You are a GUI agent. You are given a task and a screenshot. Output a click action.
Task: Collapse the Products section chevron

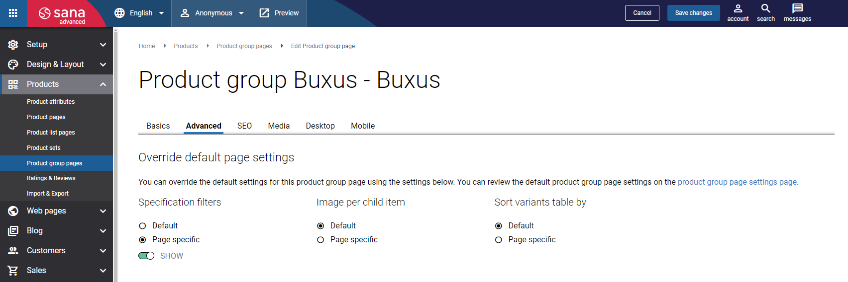point(103,84)
